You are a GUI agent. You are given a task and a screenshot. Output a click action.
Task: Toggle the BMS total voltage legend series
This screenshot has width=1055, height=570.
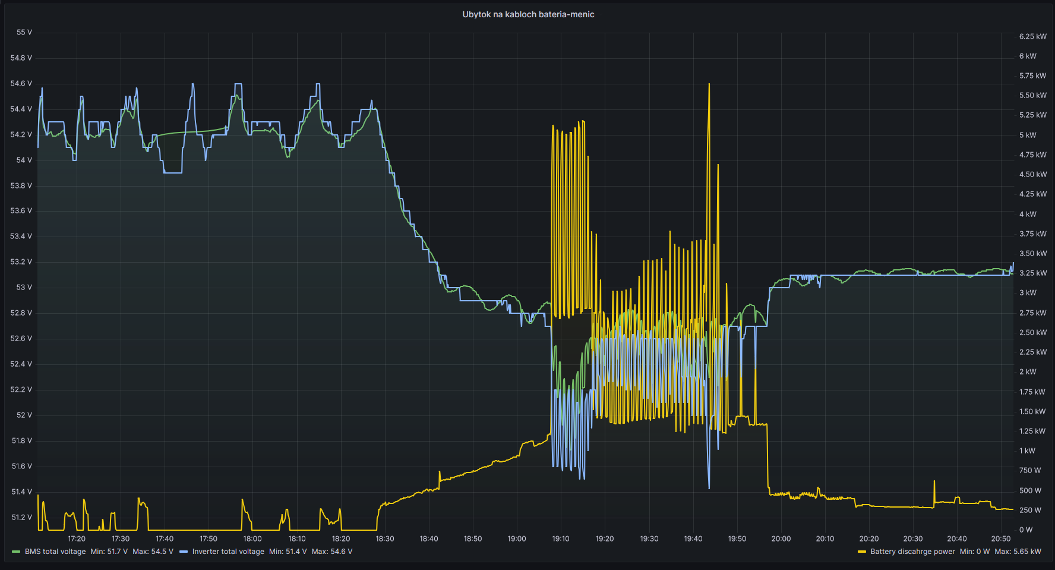pyautogui.click(x=55, y=552)
